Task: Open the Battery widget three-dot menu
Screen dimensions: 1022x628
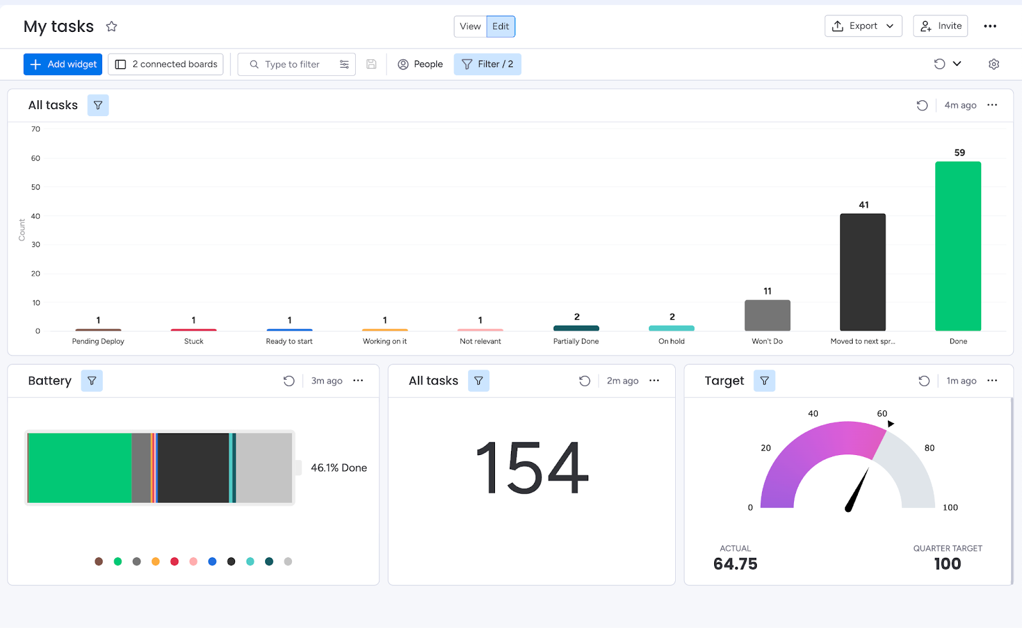Action: pyautogui.click(x=358, y=381)
